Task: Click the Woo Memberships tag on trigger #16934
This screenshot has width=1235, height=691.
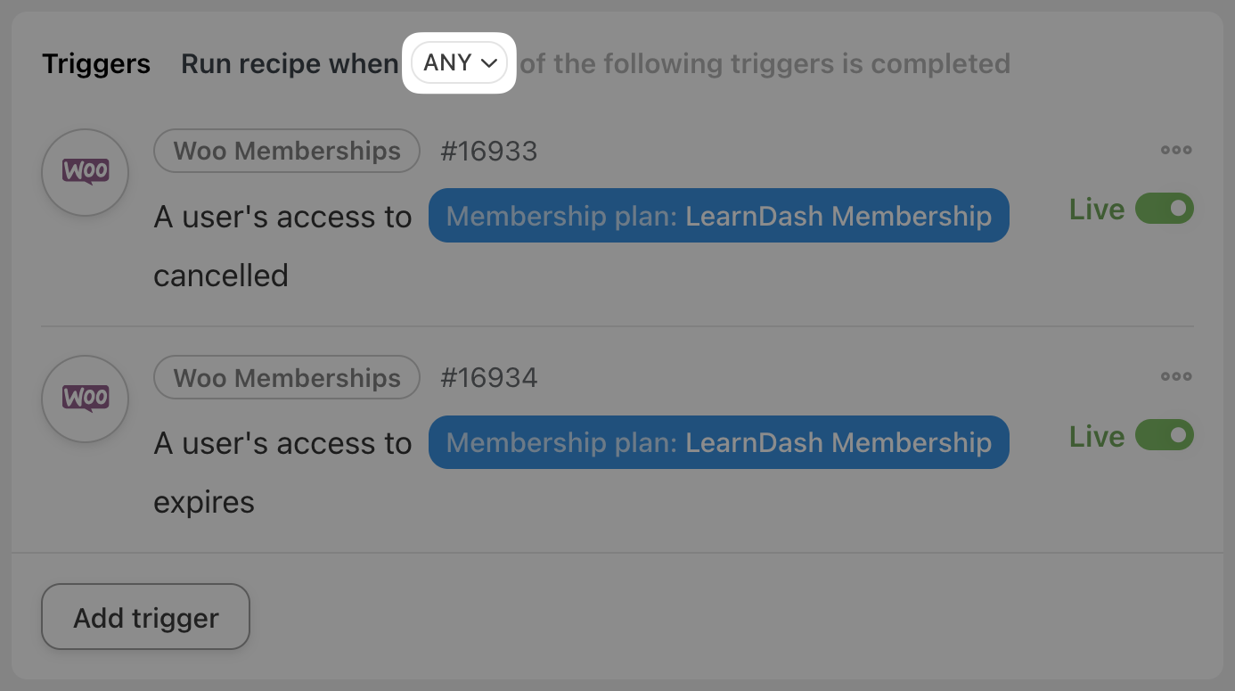Action: point(287,378)
